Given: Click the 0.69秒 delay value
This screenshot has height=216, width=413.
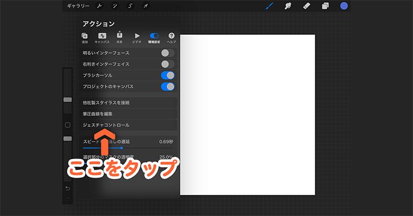Looking at the screenshot, I should click(166, 142).
